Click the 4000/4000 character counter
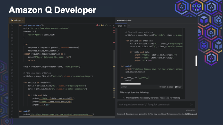Image resolution: width=223 pixels, height=125 pixels. pyautogui.click(x=190, y=110)
